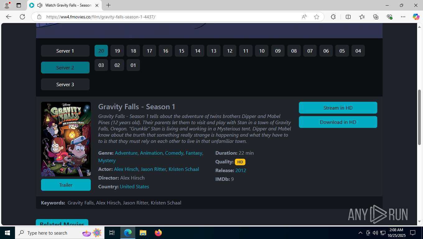Click the Download in HD button

pos(338,122)
